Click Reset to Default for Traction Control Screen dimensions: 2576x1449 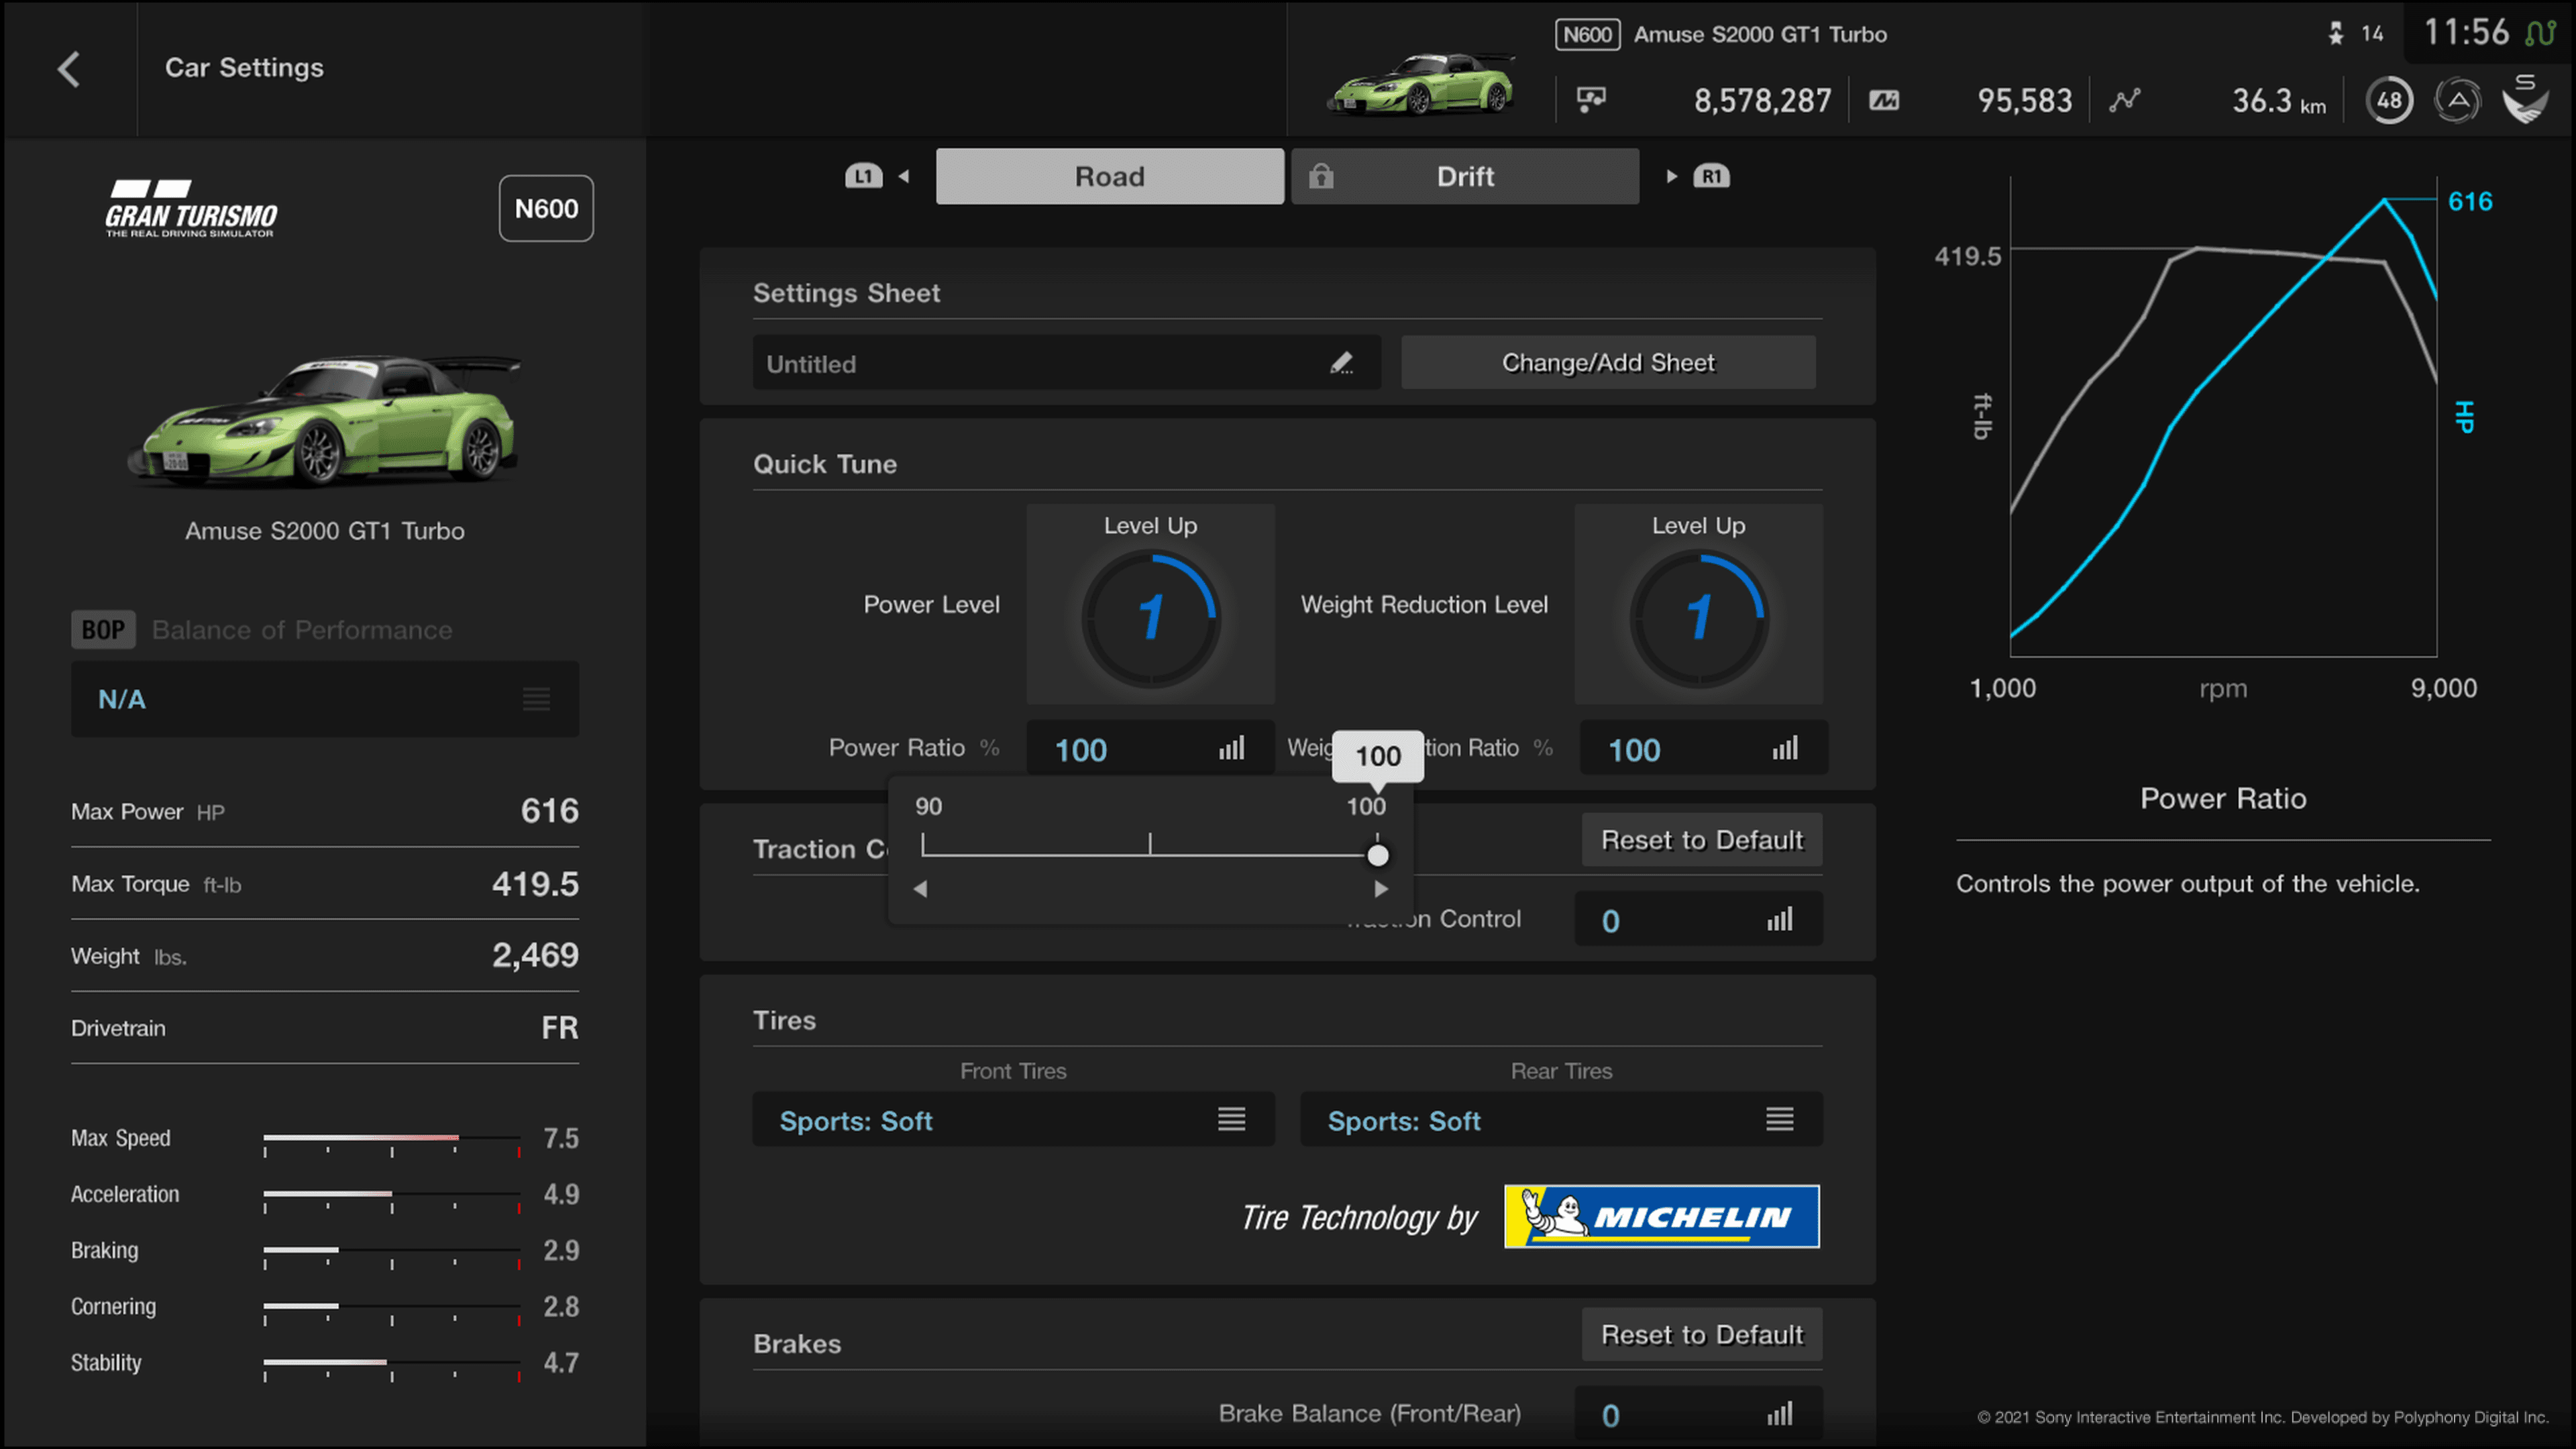point(1702,840)
